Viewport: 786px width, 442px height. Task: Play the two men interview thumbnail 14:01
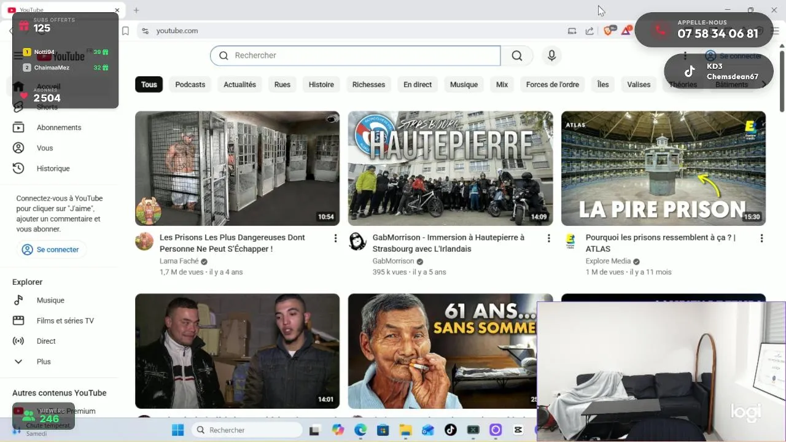[x=237, y=351]
